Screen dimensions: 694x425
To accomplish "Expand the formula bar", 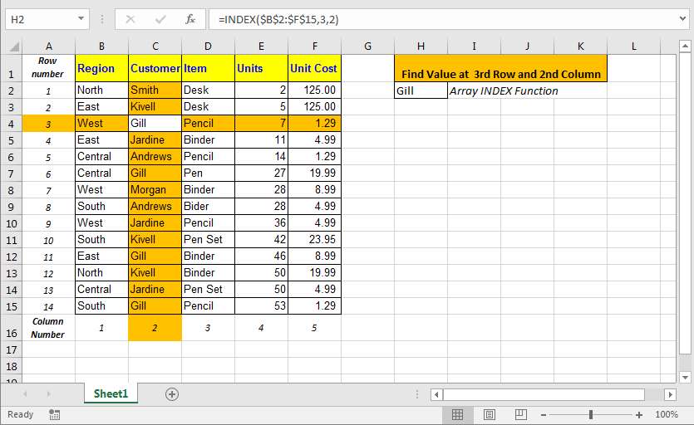I will 682,19.
